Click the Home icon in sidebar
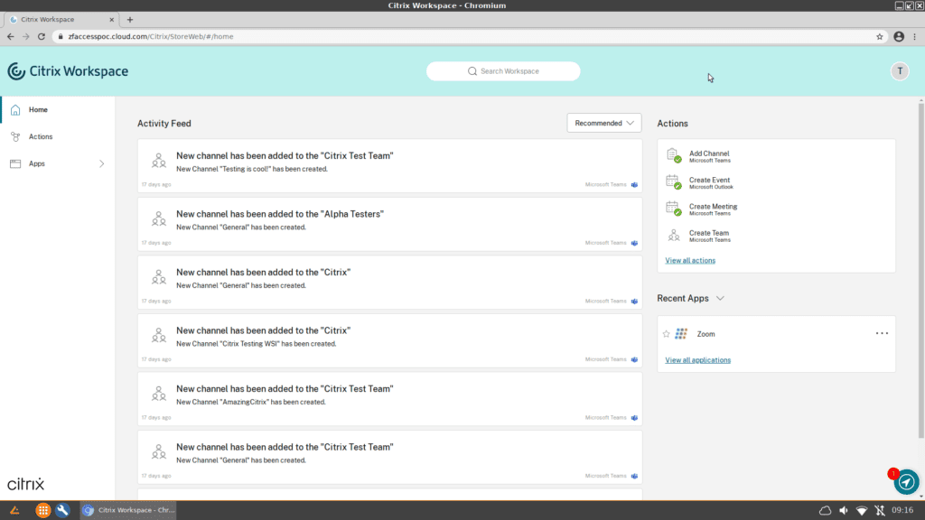The height and width of the screenshot is (520, 925). coord(15,109)
